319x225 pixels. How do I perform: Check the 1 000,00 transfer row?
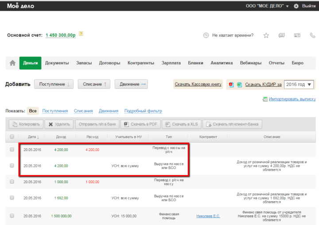[12, 181]
